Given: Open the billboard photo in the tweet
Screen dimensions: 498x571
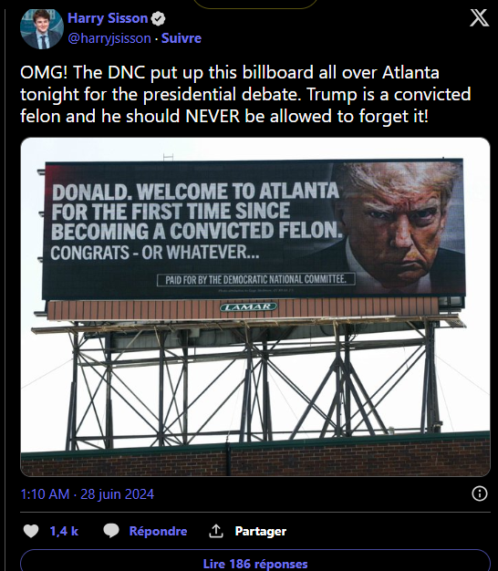Looking at the screenshot, I should point(255,307).
